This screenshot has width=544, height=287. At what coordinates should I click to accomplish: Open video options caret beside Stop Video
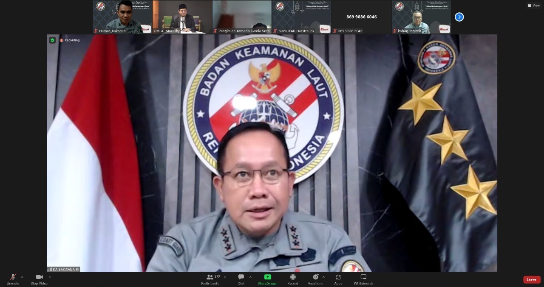(x=50, y=277)
